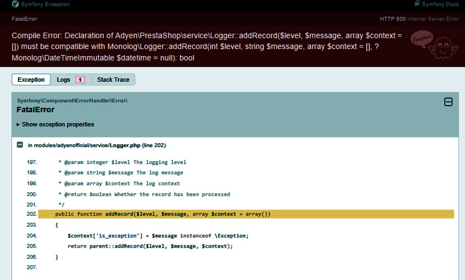This screenshot has width=465, height=280.
Task: Switch to the Exception tab
Action: coord(31,79)
